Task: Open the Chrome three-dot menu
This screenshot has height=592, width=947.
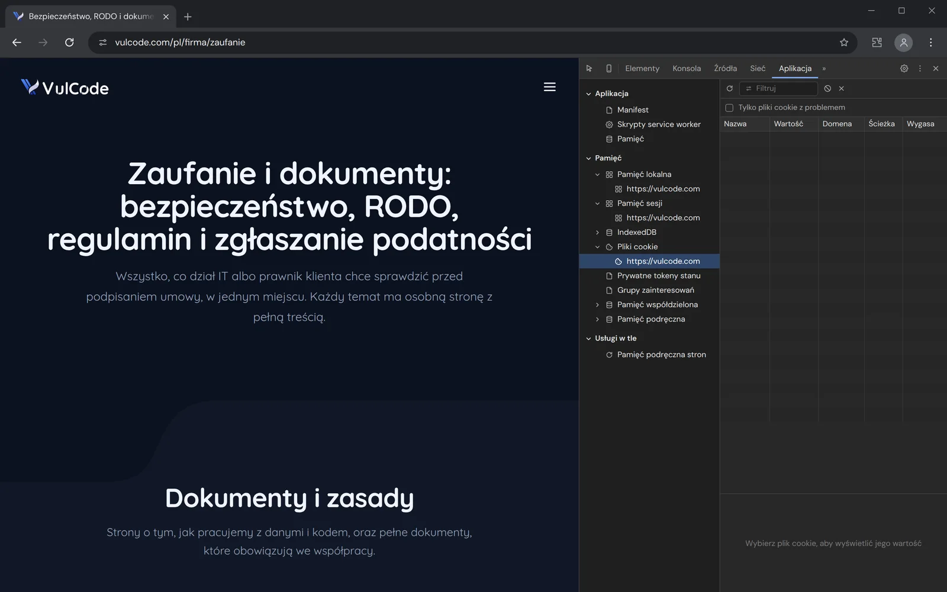Action: pyautogui.click(x=930, y=43)
